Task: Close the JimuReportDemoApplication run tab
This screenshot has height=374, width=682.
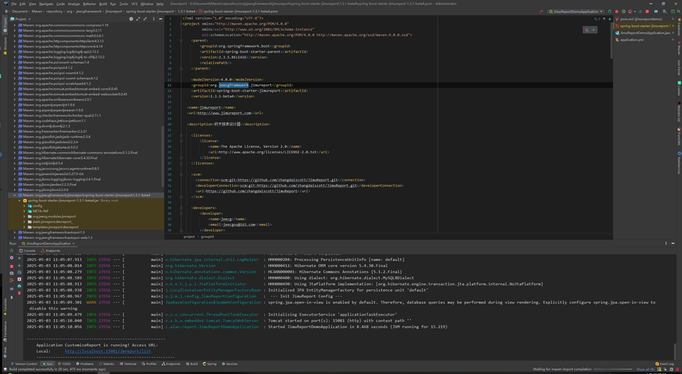Action: click(73, 243)
